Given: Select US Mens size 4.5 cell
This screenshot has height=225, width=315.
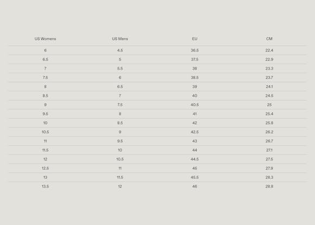Looking at the screenshot, I should pyautogui.click(x=120, y=50).
